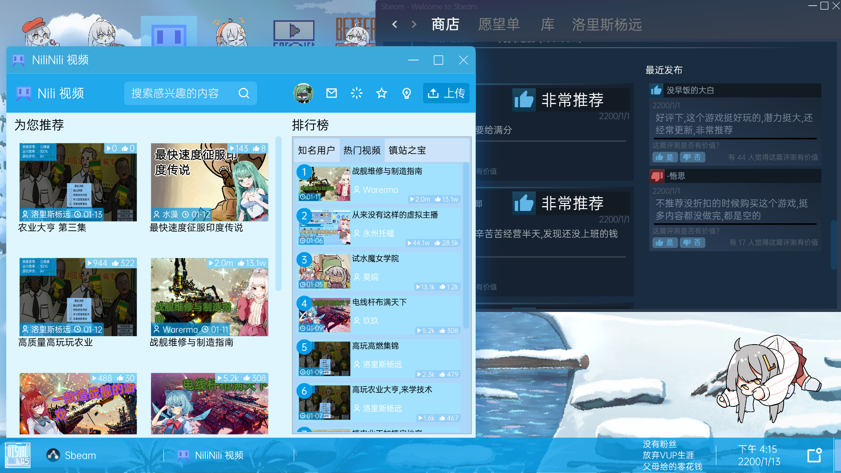The width and height of the screenshot is (841, 473).
Task: Open the screen capture icon in taskbar corner
Action: [815, 455]
